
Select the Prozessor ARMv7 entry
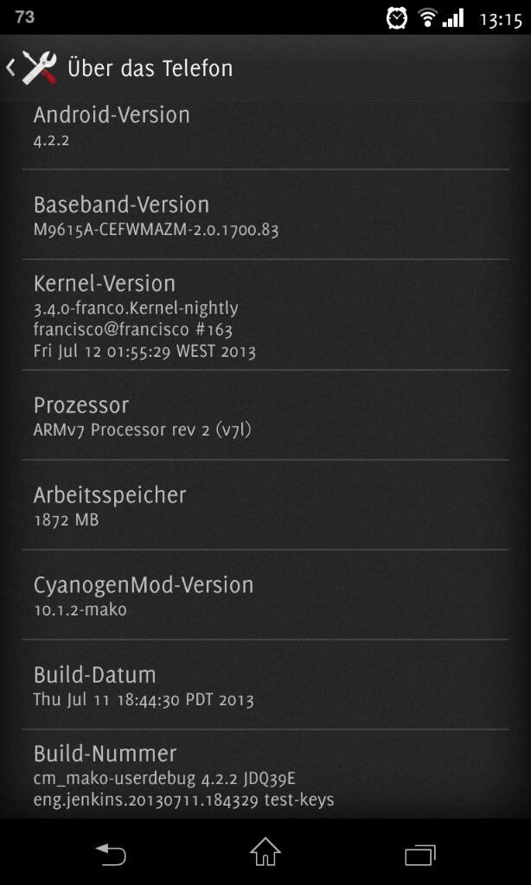[265, 415]
